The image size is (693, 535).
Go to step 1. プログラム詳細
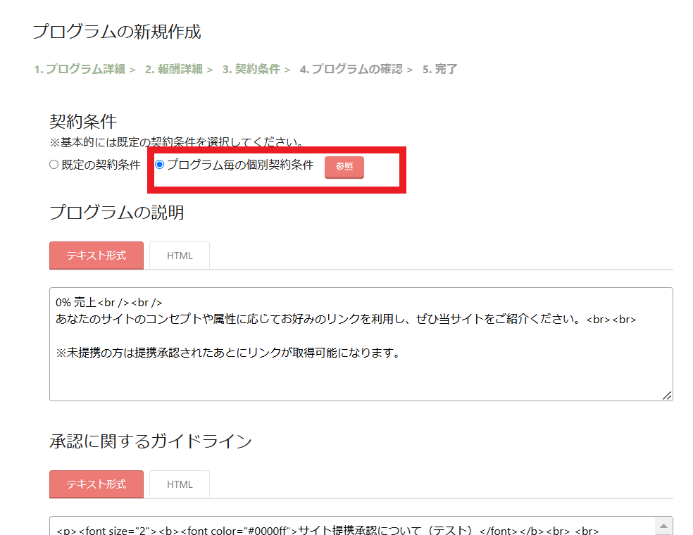(x=80, y=69)
